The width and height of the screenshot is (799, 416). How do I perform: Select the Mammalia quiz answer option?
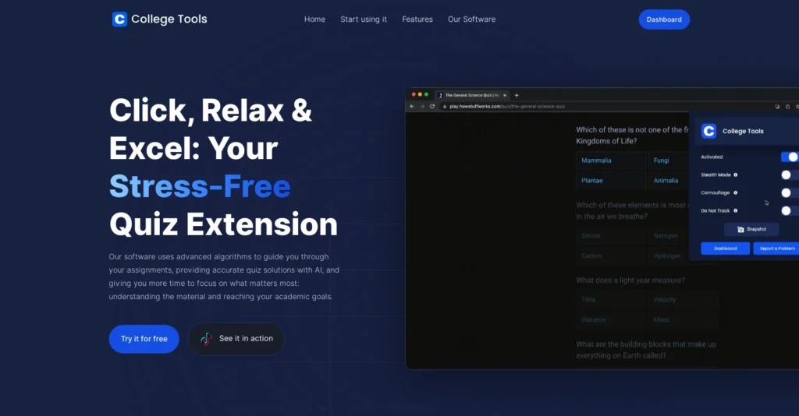(609, 160)
